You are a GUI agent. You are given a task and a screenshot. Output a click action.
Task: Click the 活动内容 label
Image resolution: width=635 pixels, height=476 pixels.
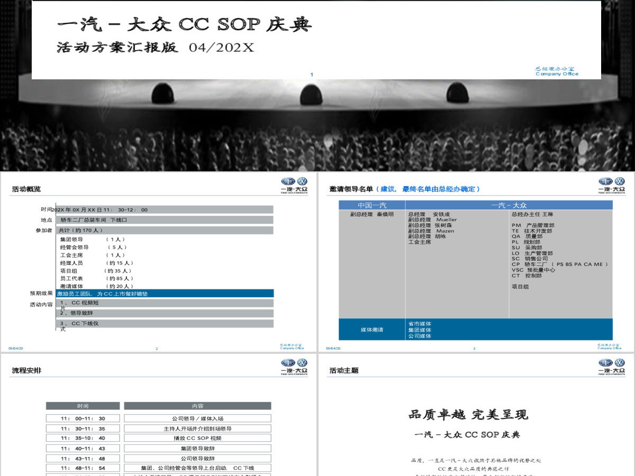pyautogui.click(x=41, y=305)
